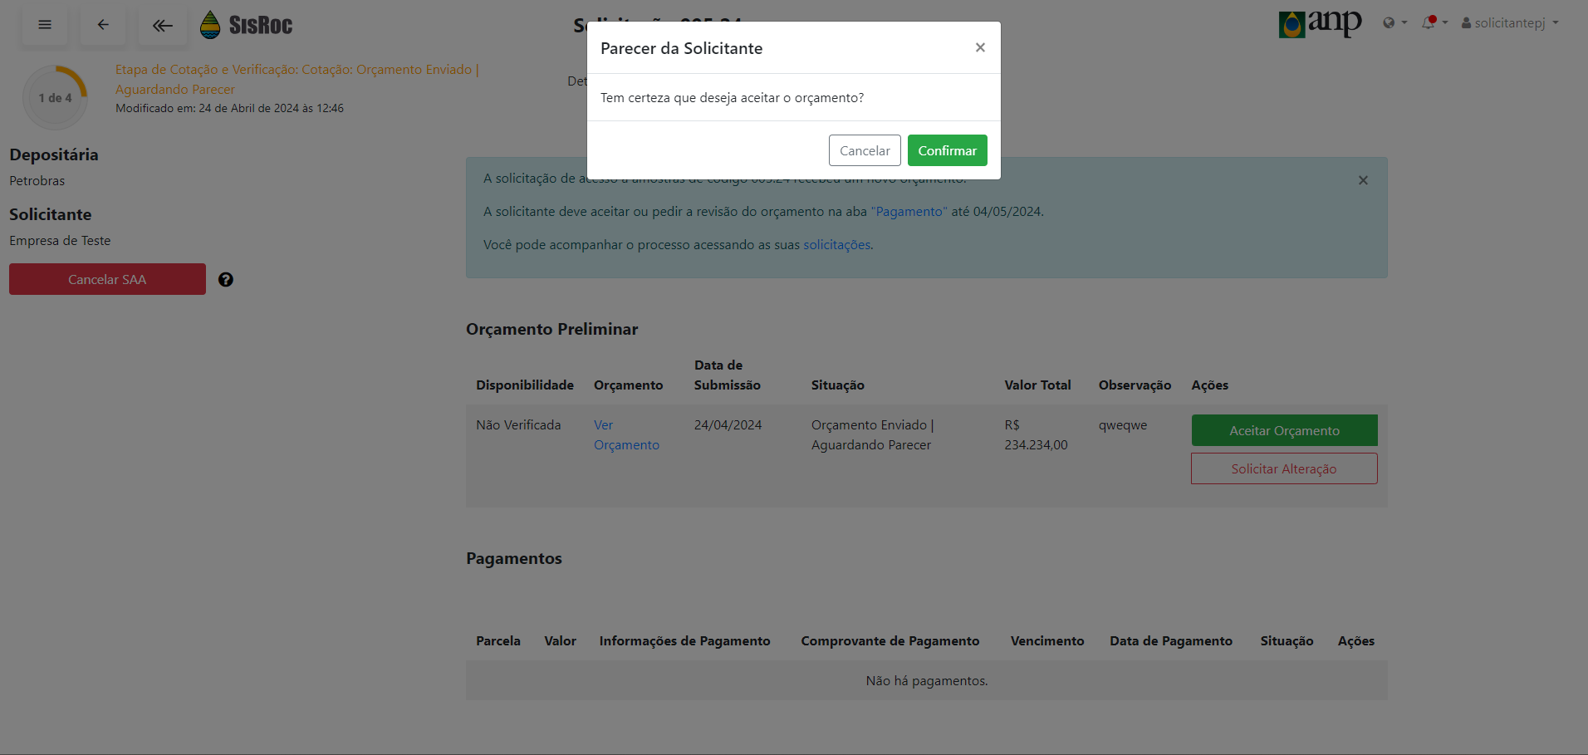Select the Empresa de Teste text
1588x755 pixels.
[x=60, y=241]
